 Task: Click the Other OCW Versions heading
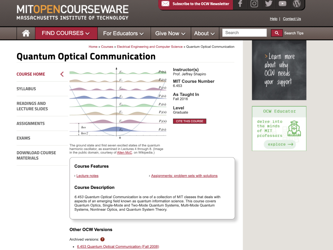pyautogui.click(x=91, y=230)
